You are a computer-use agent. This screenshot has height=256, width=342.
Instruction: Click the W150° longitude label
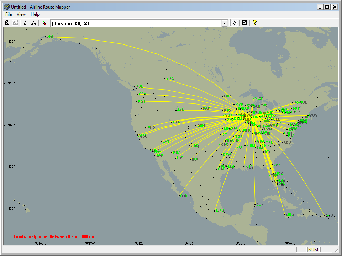coord(40,243)
